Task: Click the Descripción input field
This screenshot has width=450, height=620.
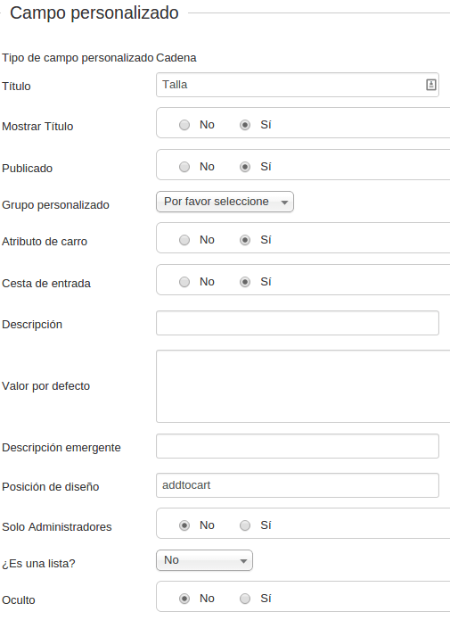Action: [x=298, y=323]
